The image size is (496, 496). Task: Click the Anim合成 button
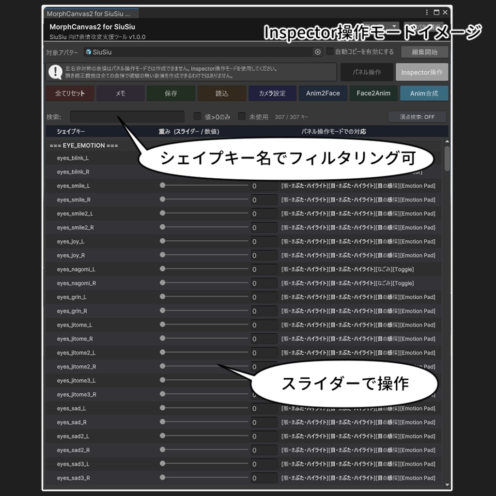(x=424, y=93)
